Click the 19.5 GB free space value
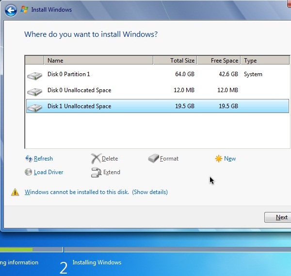Viewport: 291px width, 276px height. click(x=228, y=106)
